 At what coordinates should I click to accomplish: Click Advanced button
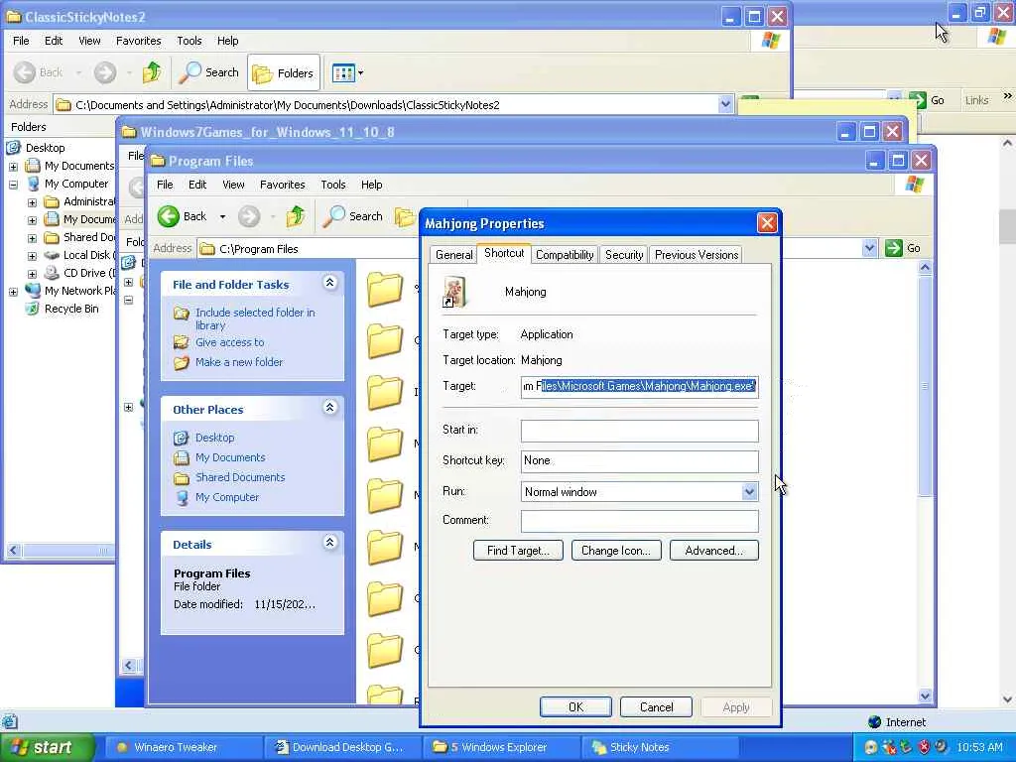[x=714, y=550]
